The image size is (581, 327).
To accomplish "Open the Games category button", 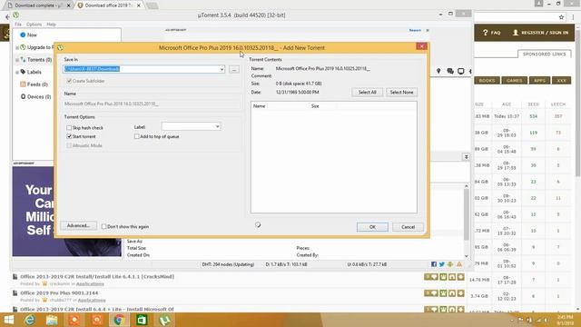I will point(515,81).
